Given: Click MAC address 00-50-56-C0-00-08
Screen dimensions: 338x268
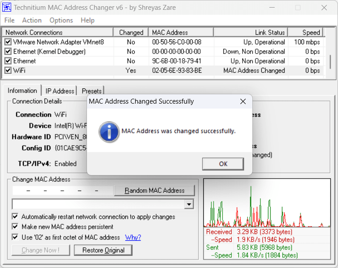Looking at the screenshot, I should pos(177,42).
